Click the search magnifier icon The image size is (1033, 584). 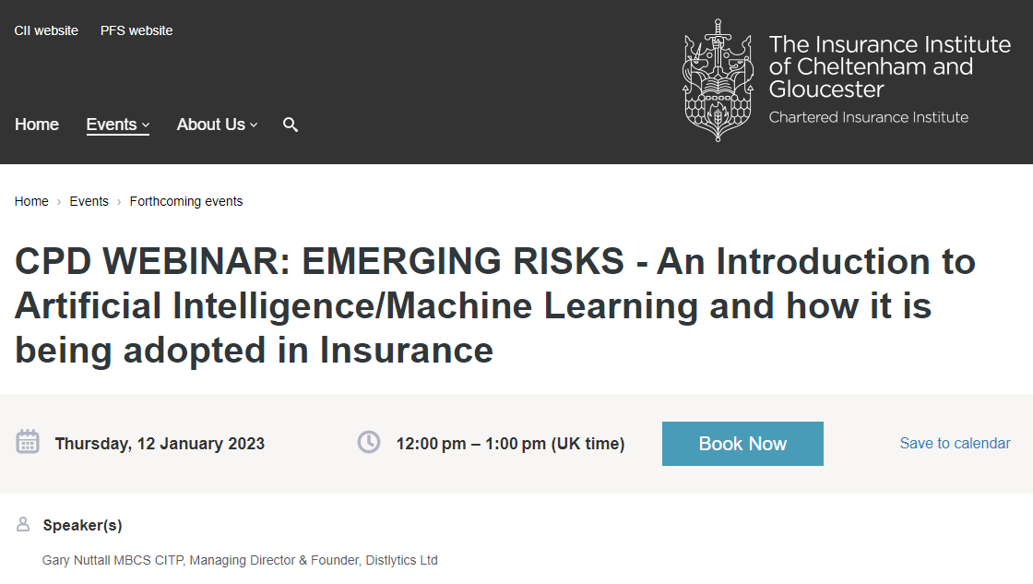point(291,125)
